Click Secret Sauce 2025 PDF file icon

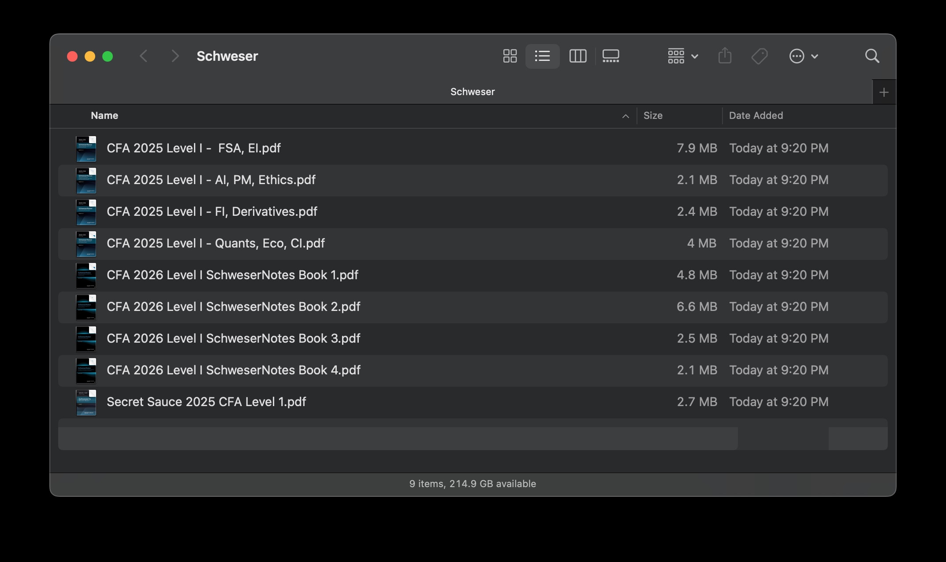[86, 402]
